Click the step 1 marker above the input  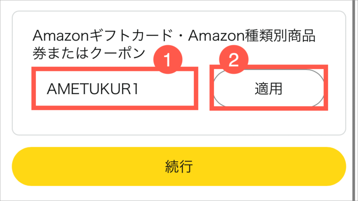pyautogui.click(x=168, y=60)
